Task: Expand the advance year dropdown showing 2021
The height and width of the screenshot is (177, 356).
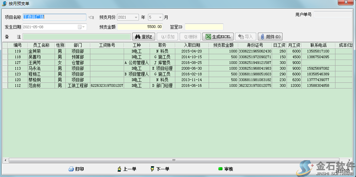Action: (x=136, y=17)
